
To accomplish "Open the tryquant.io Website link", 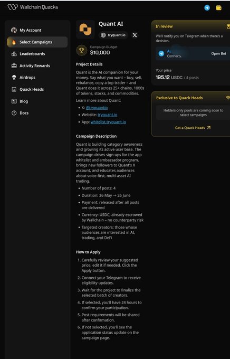I will tap(107, 115).
